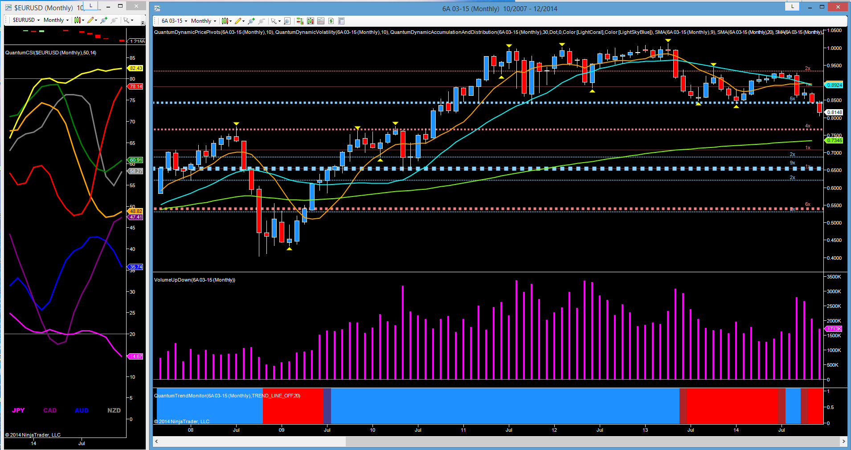The width and height of the screenshot is (851, 450).
Task: Click the candlestick style icon in the $EURUSD window
Action: point(78,20)
